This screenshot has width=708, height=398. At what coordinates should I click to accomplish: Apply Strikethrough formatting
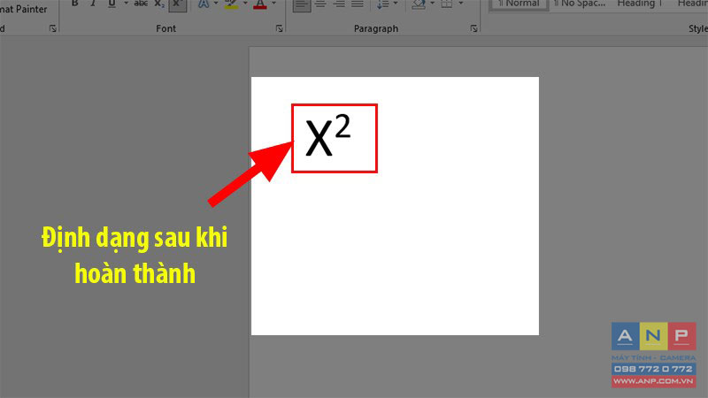pyautogui.click(x=141, y=4)
